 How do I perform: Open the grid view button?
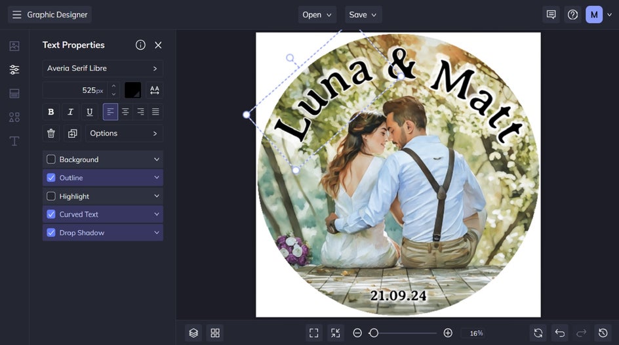[215, 333]
